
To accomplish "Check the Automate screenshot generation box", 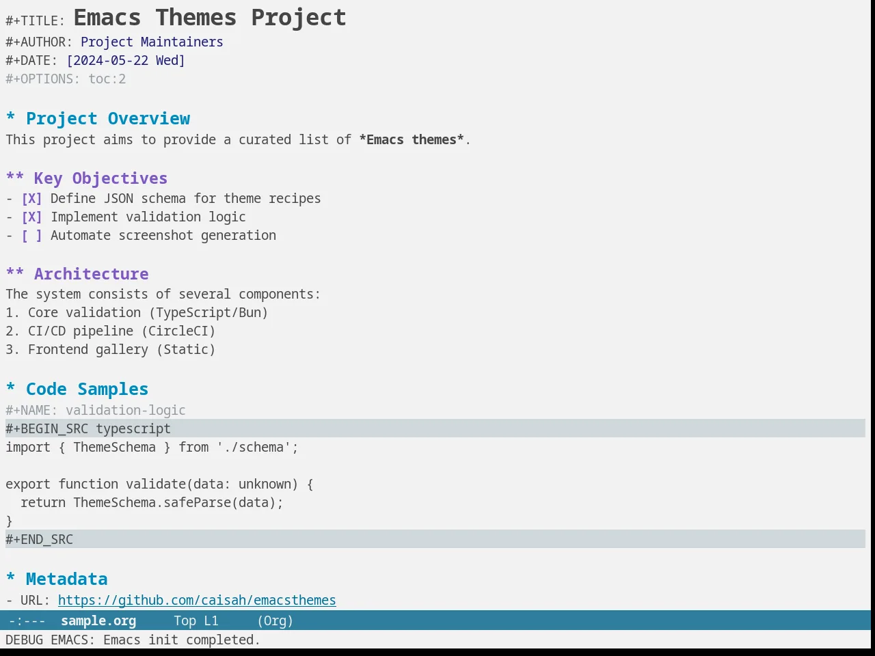I will 31,236.
